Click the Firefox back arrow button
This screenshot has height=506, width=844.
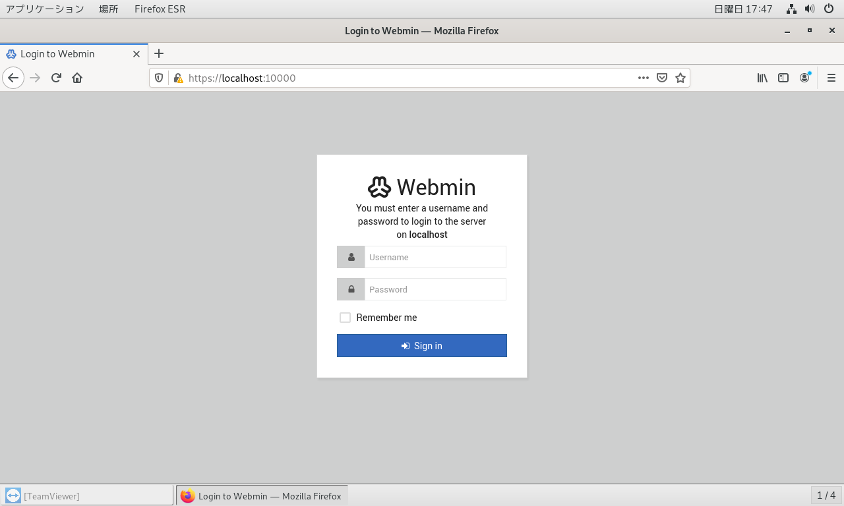(x=13, y=78)
